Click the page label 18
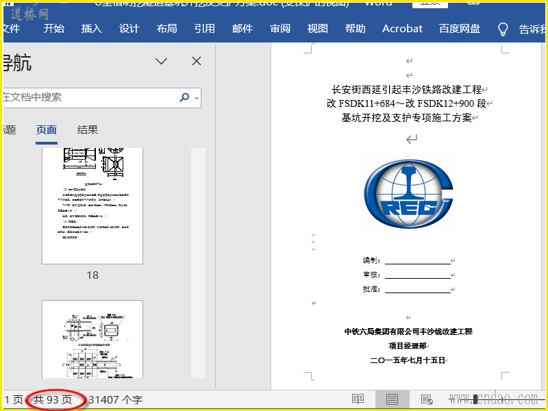This screenshot has width=548, height=411. coord(92,275)
